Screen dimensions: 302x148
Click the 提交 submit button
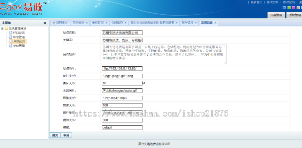pyautogui.click(x=55, y=135)
